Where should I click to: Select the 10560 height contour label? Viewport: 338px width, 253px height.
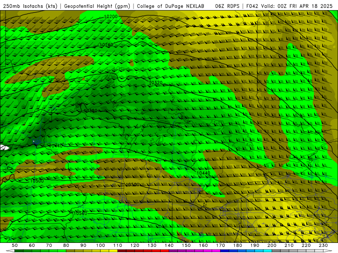point(80,213)
